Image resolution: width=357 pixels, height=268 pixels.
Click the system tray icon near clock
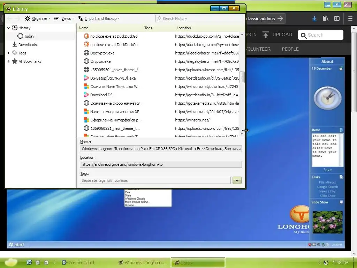point(326,262)
